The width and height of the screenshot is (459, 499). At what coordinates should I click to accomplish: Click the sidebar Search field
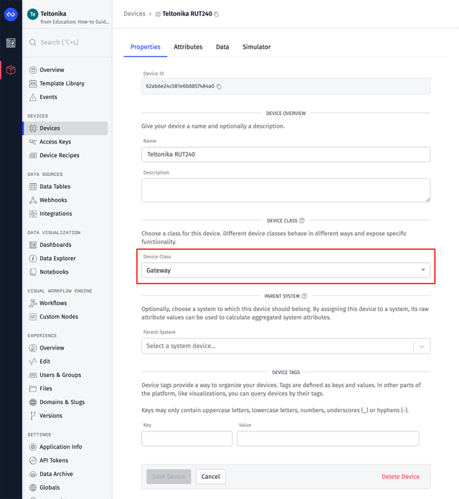click(x=67, y=42)
